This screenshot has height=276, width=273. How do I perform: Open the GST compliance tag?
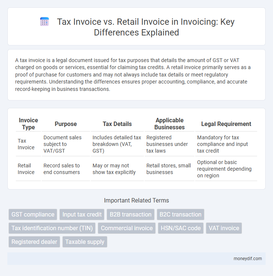[x=33, y=214]
